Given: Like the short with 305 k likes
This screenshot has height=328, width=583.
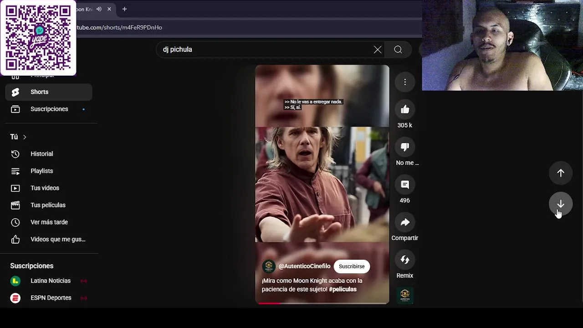Looking at the screenshot, I should [405, 109].
